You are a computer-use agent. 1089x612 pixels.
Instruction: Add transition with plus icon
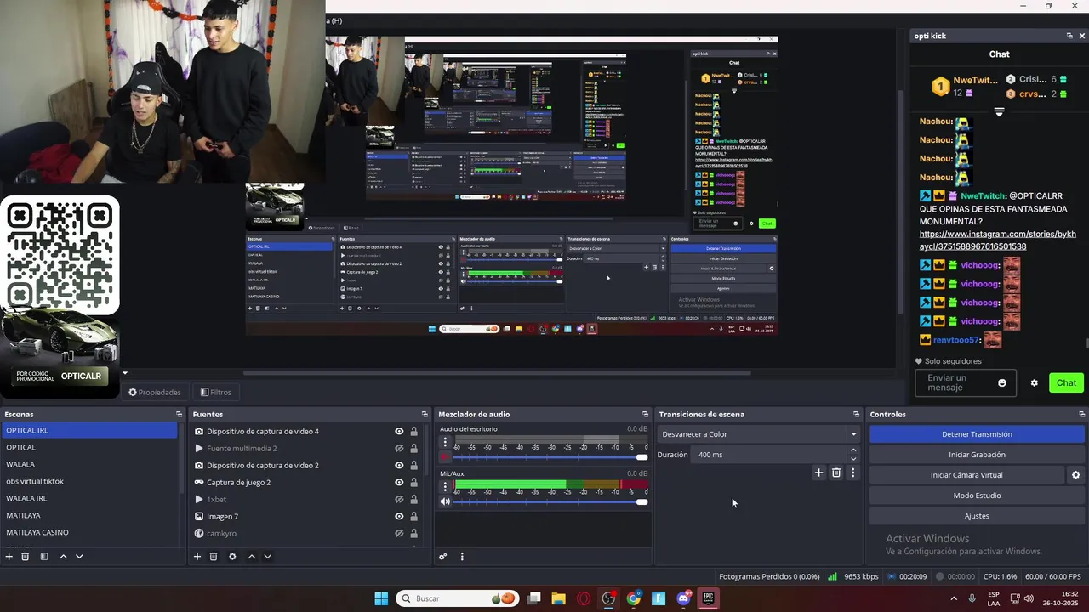pos(818,473)
